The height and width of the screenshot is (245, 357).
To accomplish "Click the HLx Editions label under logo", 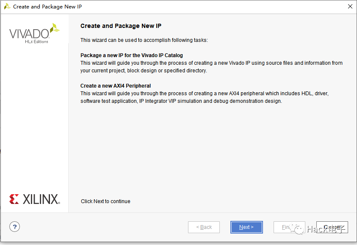I will [x=37, y=41].
